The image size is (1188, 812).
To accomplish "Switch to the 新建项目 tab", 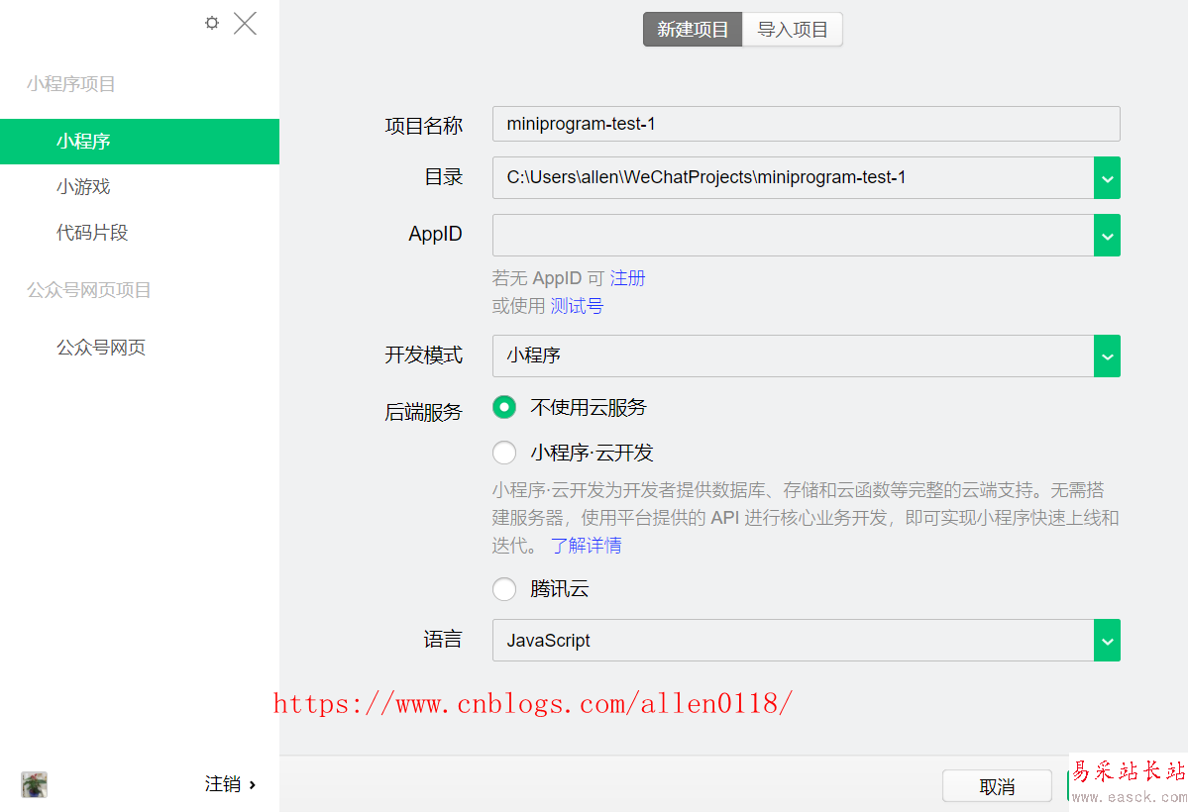I will [693, 30].
